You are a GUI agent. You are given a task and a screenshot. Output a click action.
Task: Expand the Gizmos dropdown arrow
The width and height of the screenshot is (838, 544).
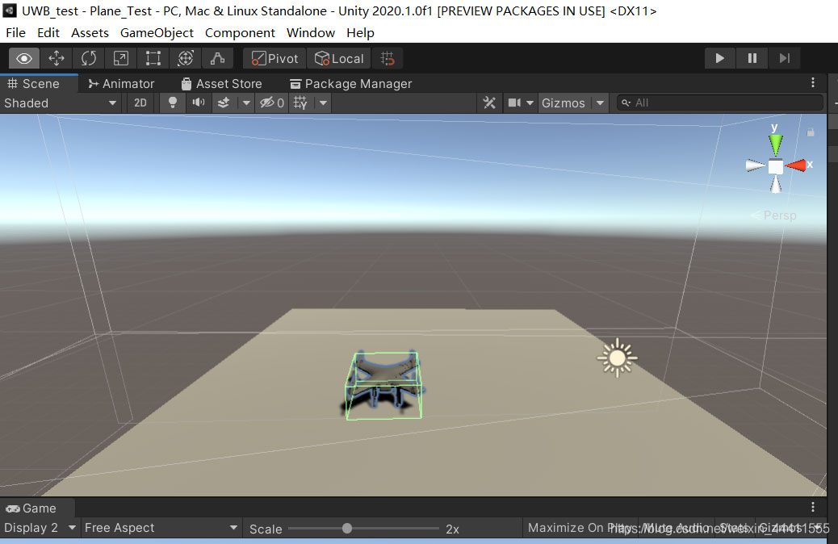[x=600, y=103]
